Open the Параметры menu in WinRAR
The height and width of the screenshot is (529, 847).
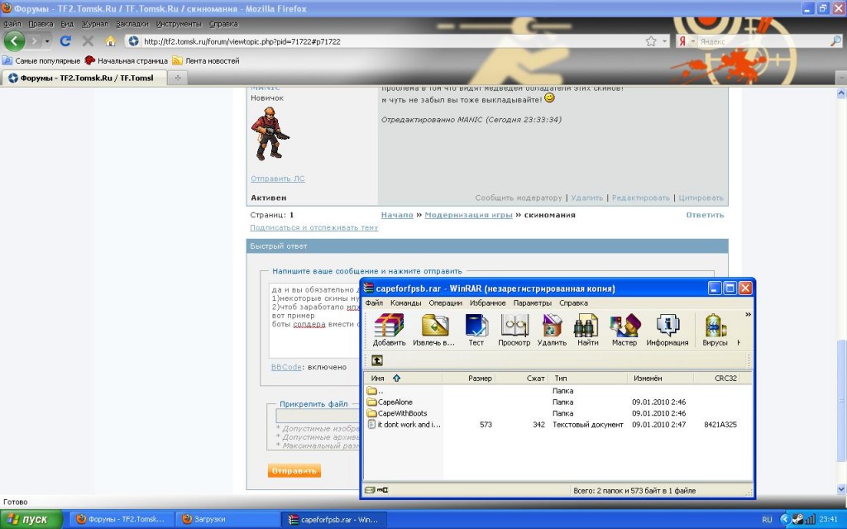tap(533, 303)
